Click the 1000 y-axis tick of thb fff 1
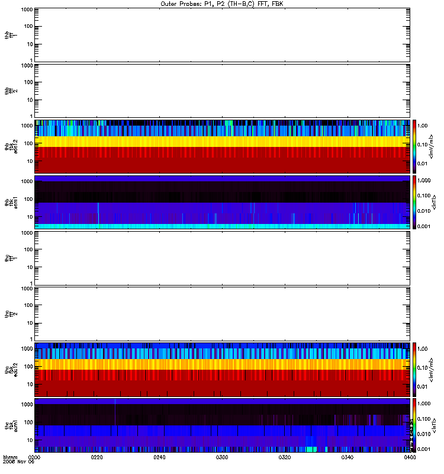This screenshot has width=444, height=474. (27, 9)
